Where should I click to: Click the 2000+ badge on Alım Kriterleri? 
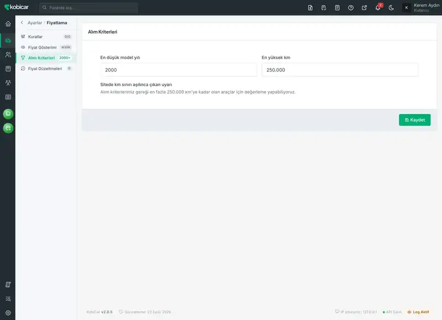tap(65, 58)
